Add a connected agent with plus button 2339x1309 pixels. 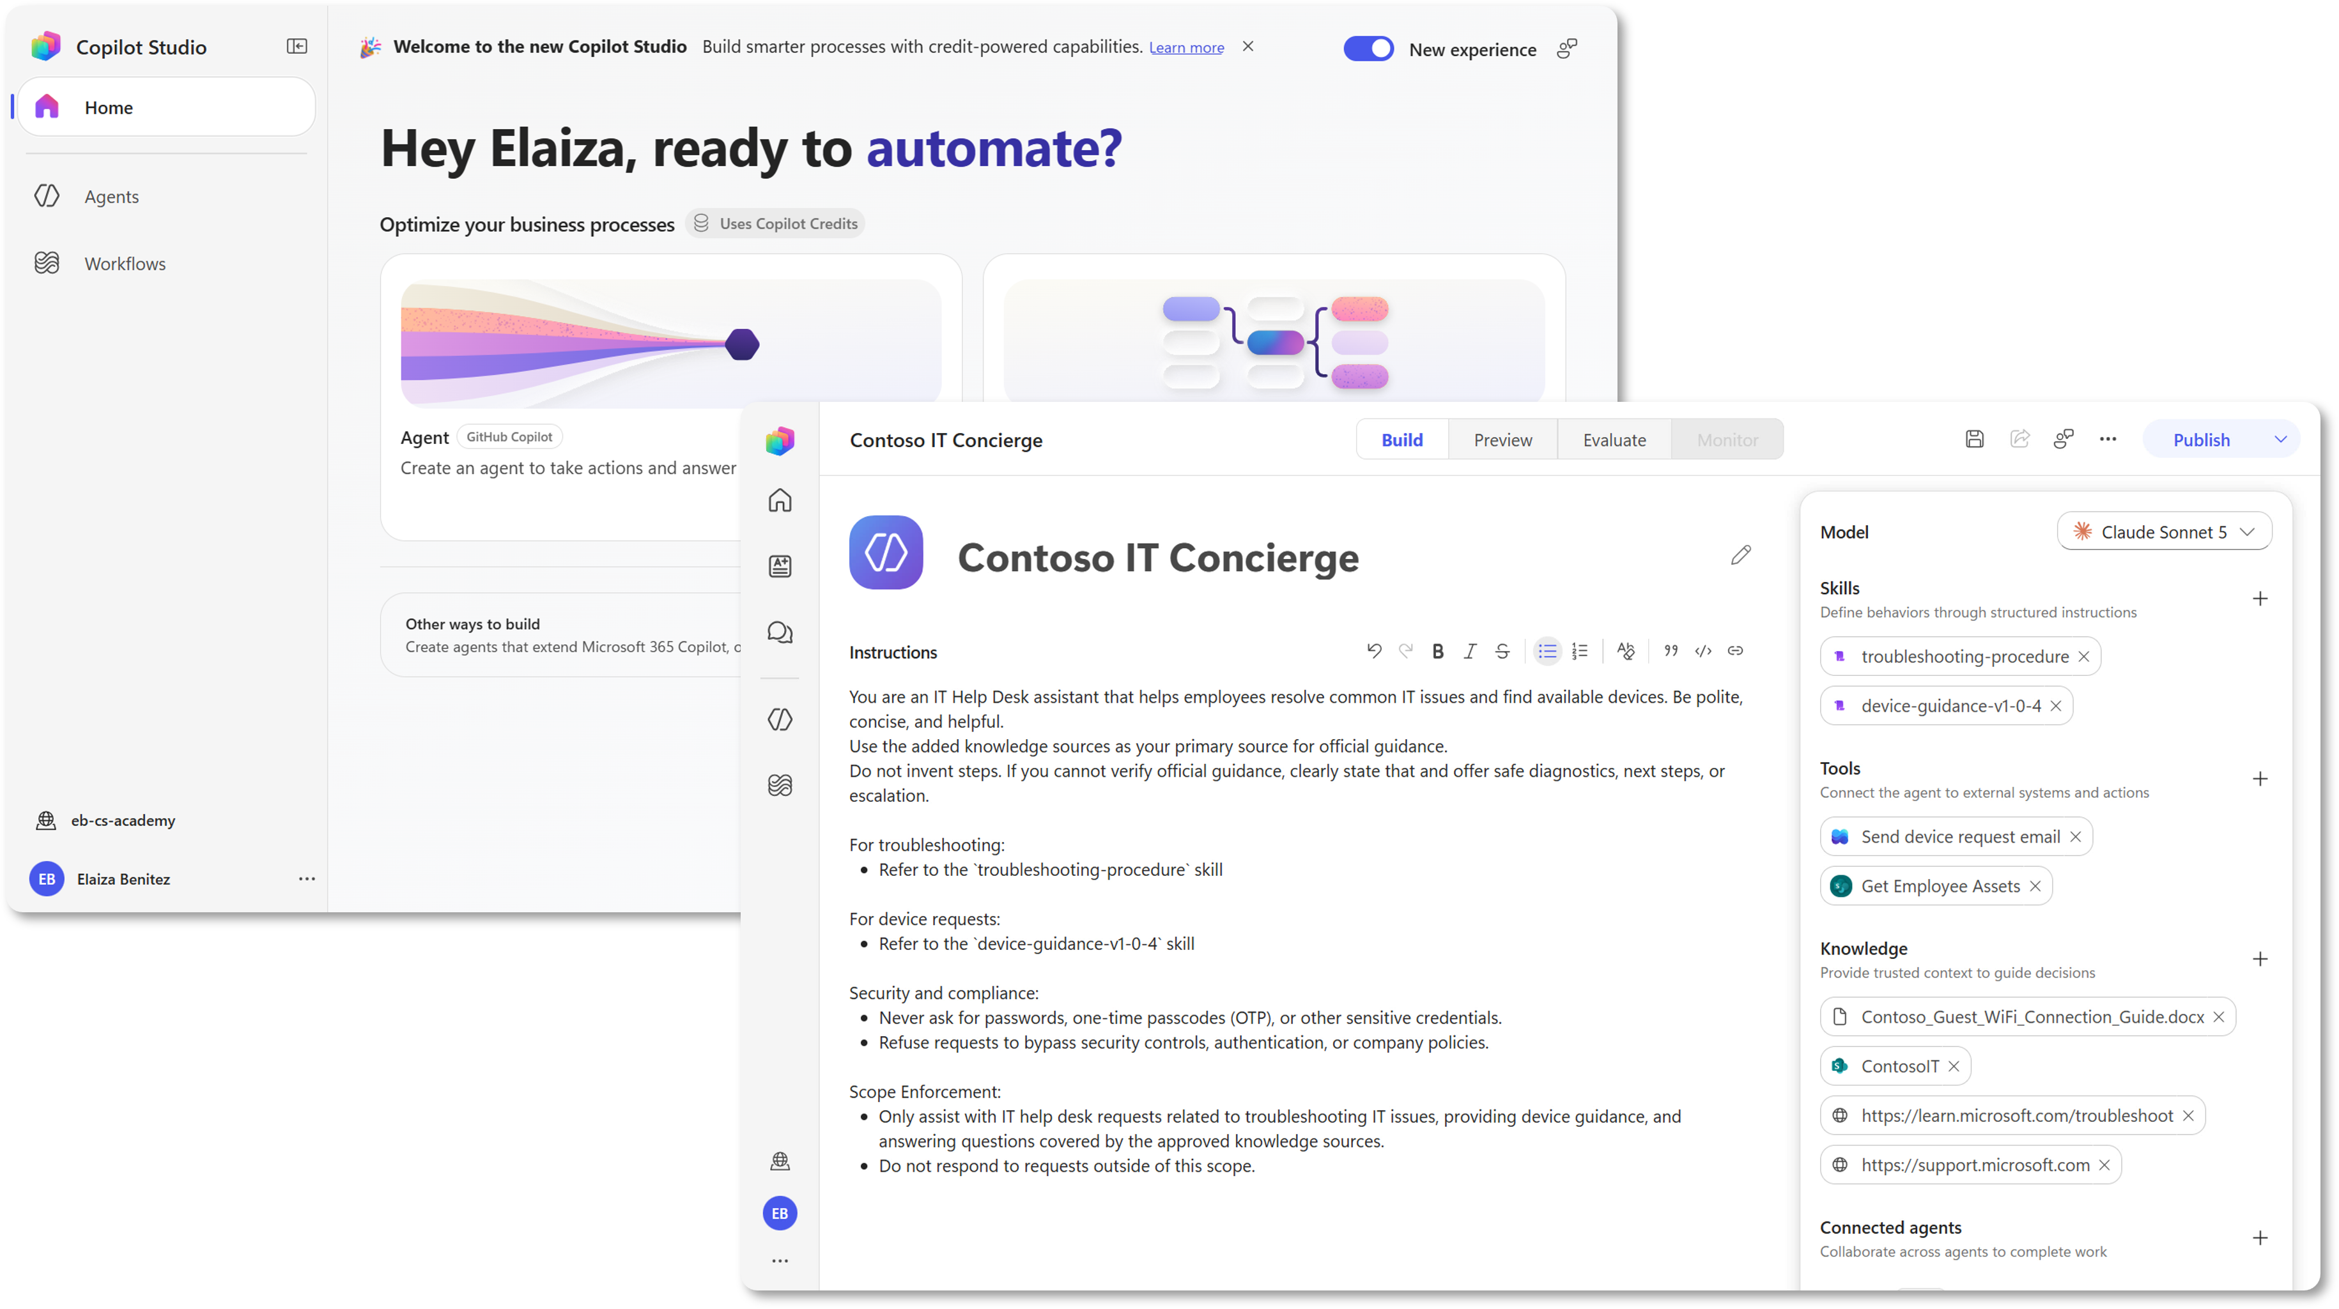[x=2260, y=1238]
